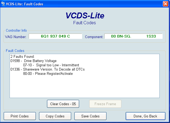Image resolution: width=170 pixels, height=123 pixels.
Task: Select fault 01598 Drive Battery Voltage line
Action: (x=33, y=61)
